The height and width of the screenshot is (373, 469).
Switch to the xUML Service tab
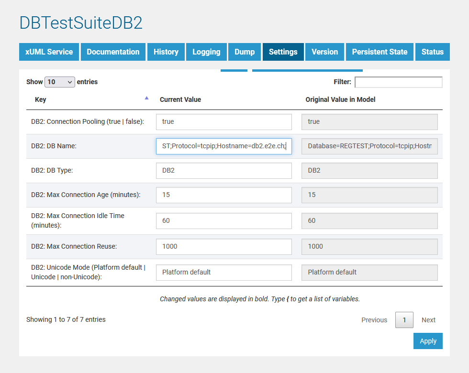point(49,52)
